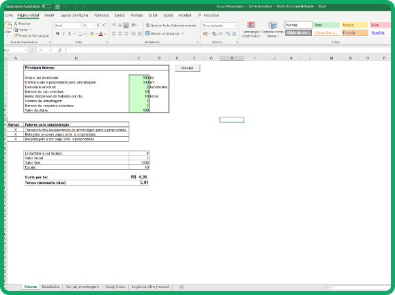This screenshot has height=295, width=395.
Task: Increase decimal places
Action: (228, 34)
